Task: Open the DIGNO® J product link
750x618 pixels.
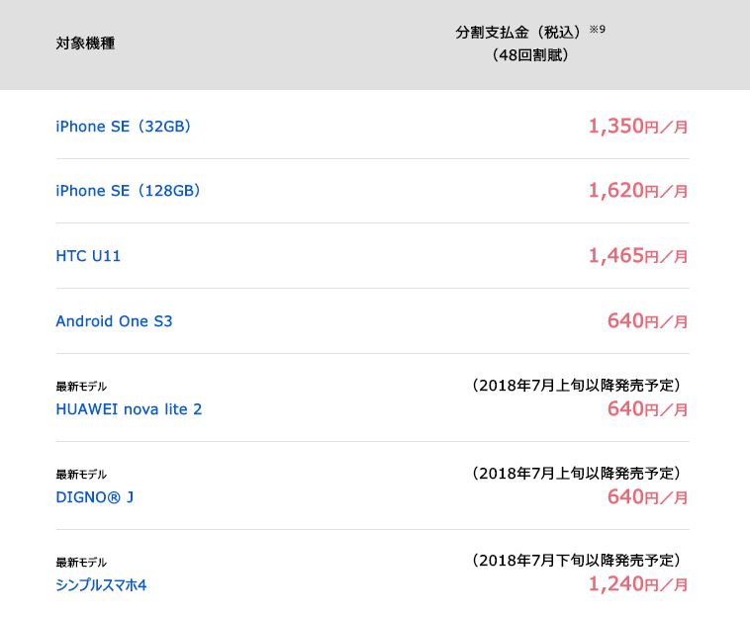Action: pos(95,497)
